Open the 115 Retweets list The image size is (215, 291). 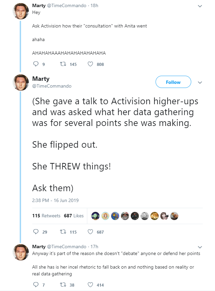click(x=46, y=216)
